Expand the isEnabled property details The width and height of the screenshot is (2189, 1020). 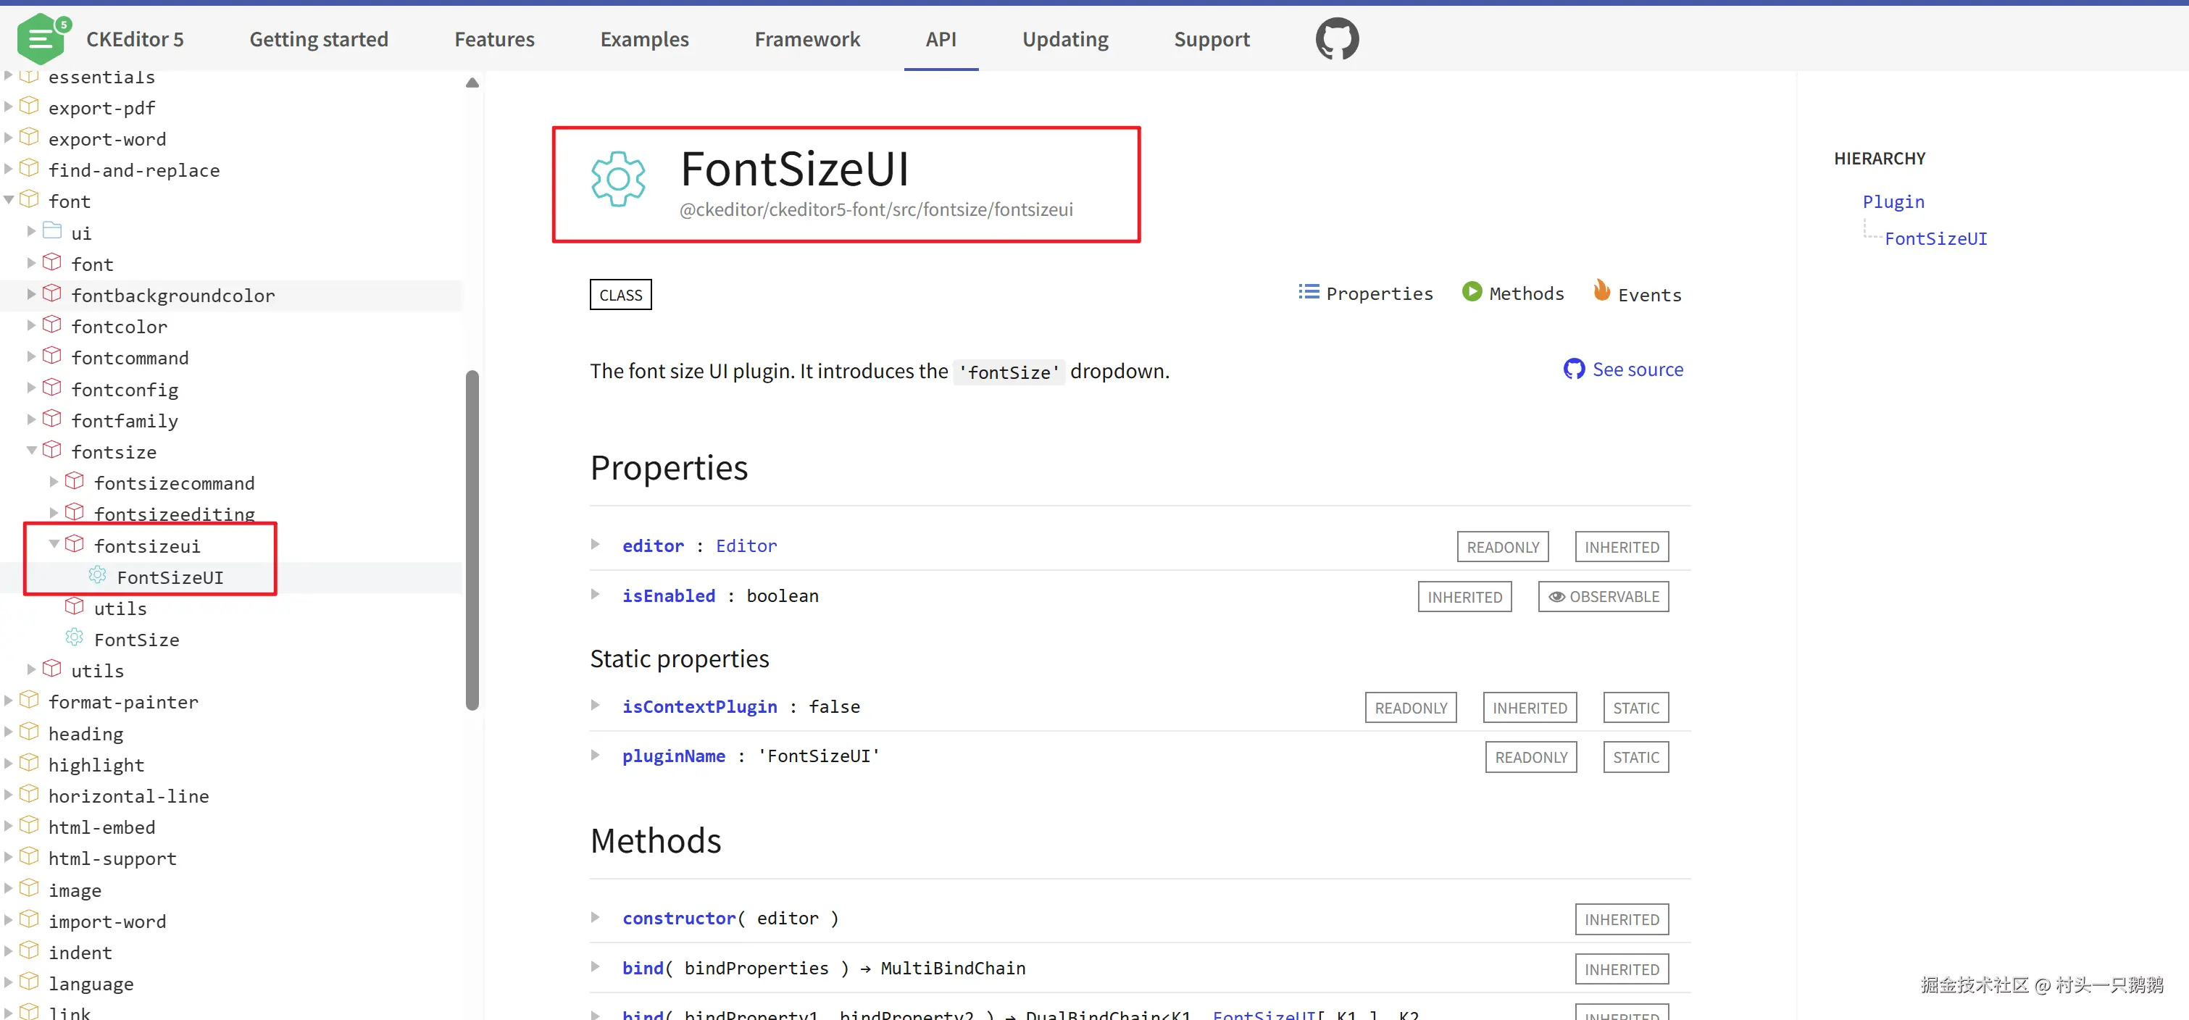(596, 595)
